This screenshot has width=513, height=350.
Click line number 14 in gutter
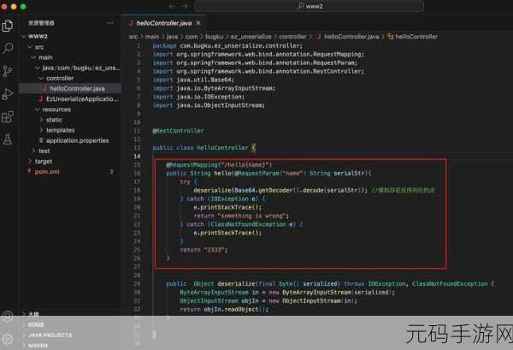point(137,157)
